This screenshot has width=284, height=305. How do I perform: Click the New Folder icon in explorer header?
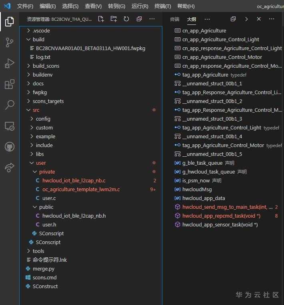[114, 19]
